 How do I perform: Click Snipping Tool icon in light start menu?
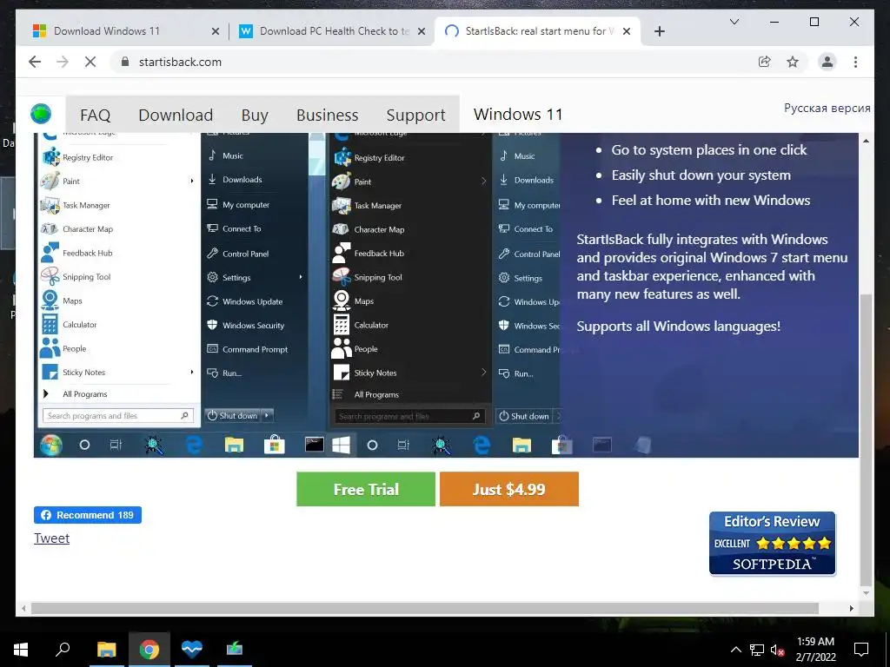click(50, 277)
